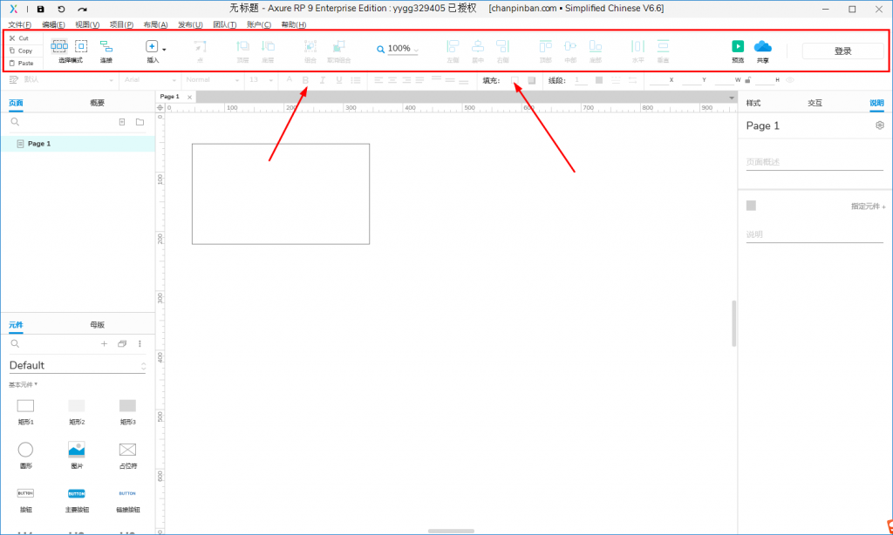Toggle the aspect ratio lock between W and H

pyautogui.click(x=748, y=80)
